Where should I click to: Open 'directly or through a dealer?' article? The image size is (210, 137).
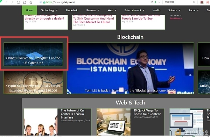click(x=44, y=18)
